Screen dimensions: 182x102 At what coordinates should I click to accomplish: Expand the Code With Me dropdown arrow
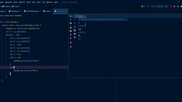tap(144, 7)
